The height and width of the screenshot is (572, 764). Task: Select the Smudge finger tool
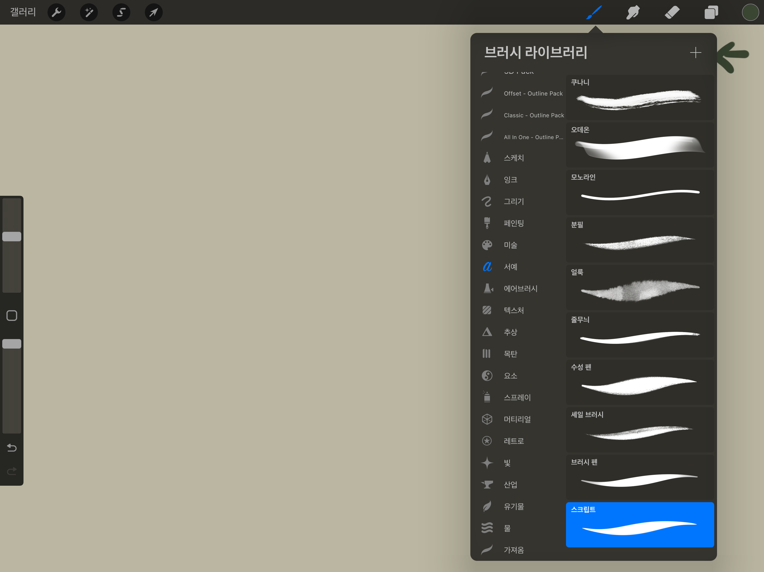[x=633, y=12]
